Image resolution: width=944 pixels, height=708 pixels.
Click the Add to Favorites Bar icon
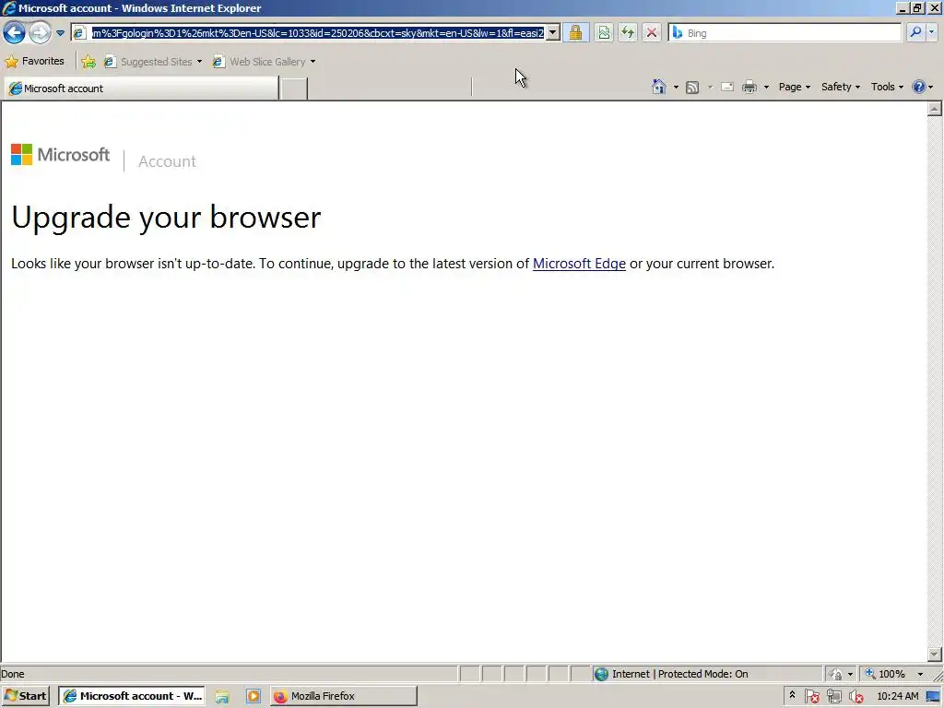[88, 61]
